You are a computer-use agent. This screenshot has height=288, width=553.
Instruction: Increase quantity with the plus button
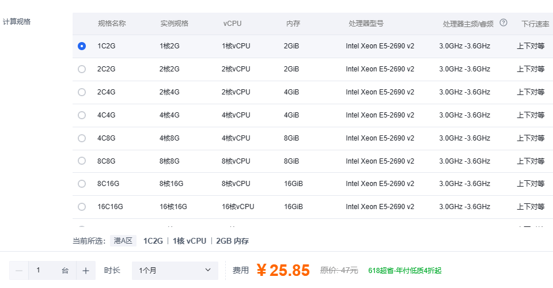pyautogui.click(x=86, y=270)
